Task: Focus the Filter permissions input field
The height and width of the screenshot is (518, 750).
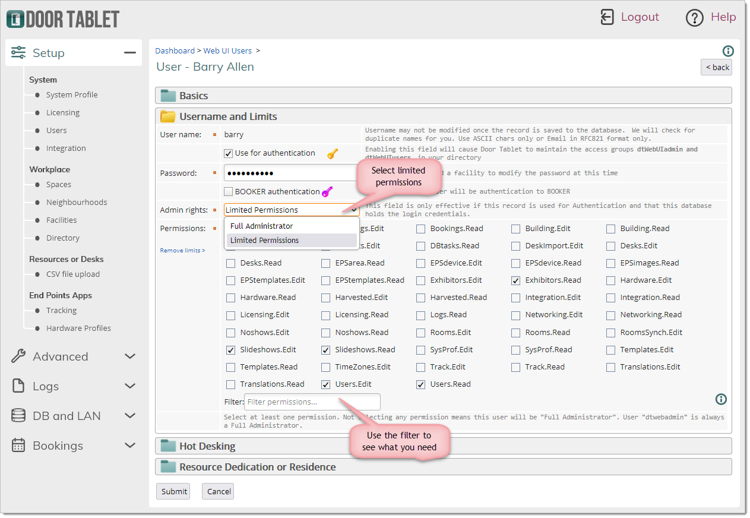Action: point(312,402)
